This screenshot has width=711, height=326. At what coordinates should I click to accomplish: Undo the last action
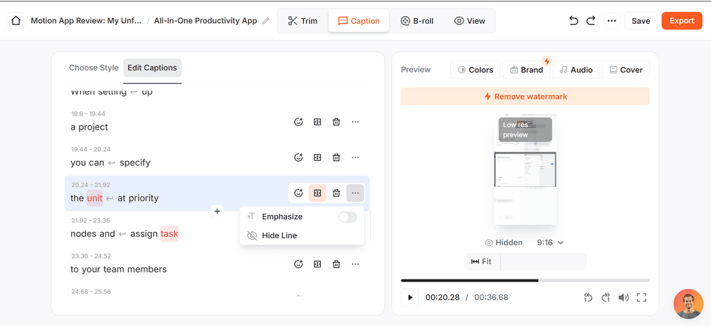coord(574,21)
